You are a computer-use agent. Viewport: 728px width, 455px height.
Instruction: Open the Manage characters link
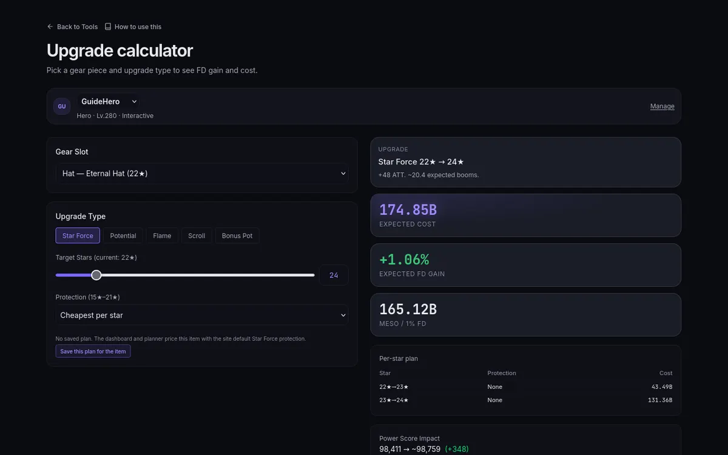click(x=662, y=106)
